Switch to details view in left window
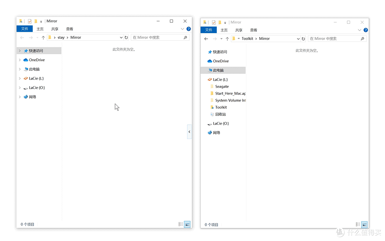This screenshot has height=241, width=385. click(181, 224)
